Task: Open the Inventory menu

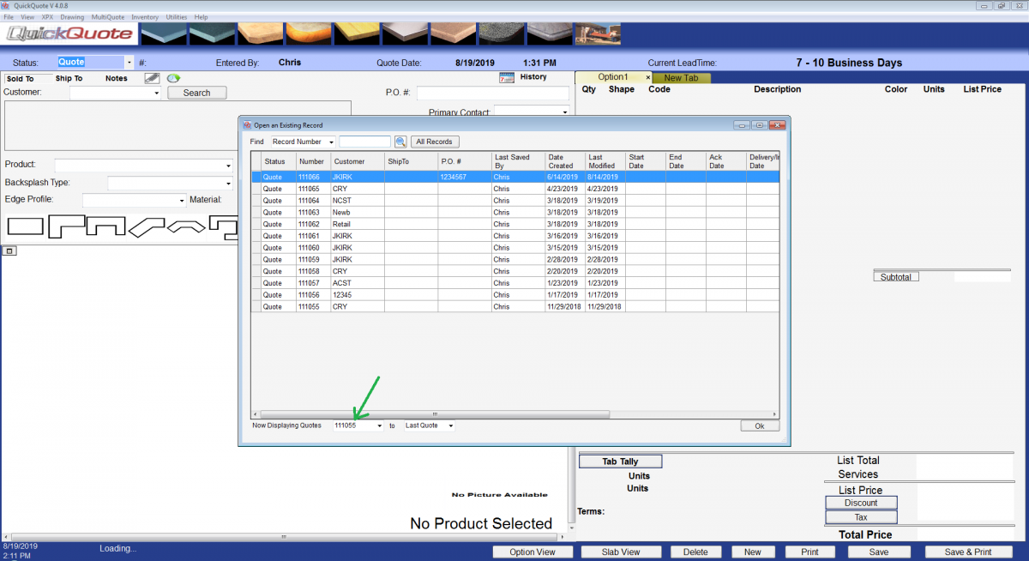Action: tap(145, 17)
